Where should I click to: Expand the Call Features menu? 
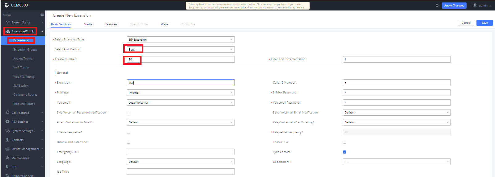(42, 113)
